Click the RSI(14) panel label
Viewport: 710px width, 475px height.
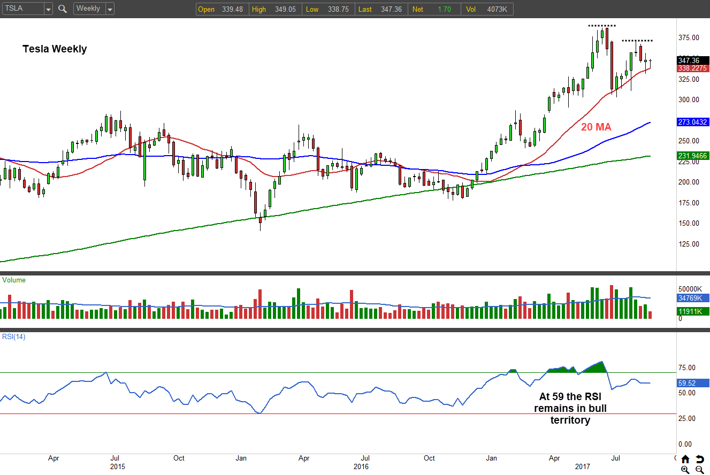[14, 336]
